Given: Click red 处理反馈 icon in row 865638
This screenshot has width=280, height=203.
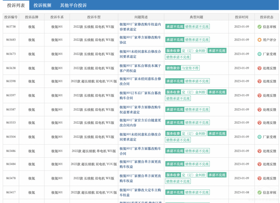Looking at the screenshot, I should pos(259,68).
